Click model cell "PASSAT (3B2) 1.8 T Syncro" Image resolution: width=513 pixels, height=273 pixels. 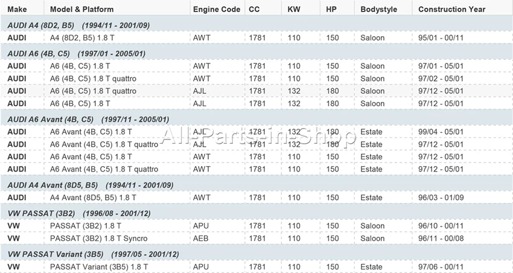(x=98, y=239)
